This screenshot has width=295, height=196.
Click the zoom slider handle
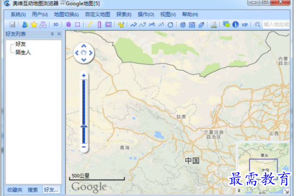point(84,127)
